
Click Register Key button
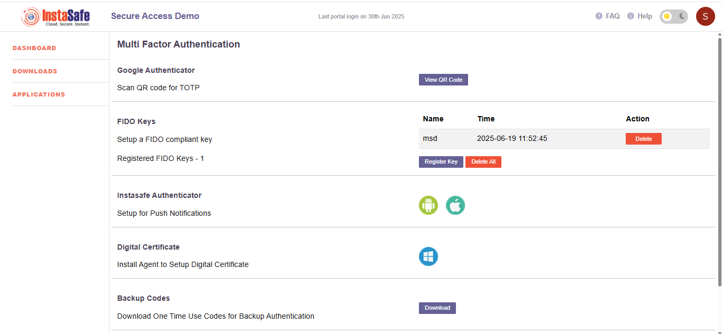(441, 162)
